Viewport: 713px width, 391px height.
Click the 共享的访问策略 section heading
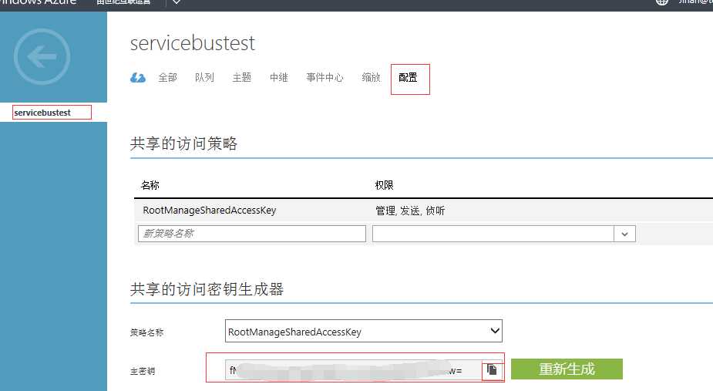183,143
